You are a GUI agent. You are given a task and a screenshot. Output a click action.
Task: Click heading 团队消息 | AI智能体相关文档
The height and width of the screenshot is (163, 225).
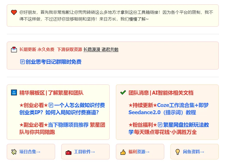tap(161, 93)
